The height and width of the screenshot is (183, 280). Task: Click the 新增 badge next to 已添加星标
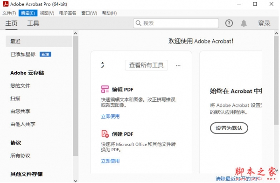point(45,54)
